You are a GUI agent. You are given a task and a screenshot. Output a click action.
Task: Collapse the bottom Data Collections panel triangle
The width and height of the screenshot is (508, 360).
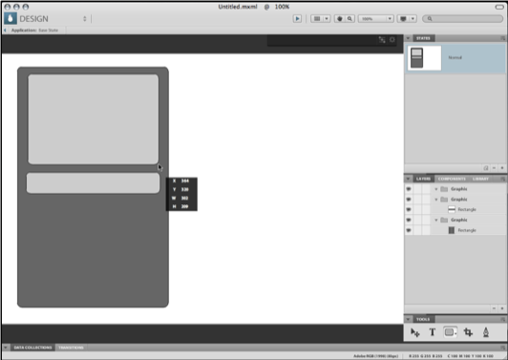pos(6,348)
